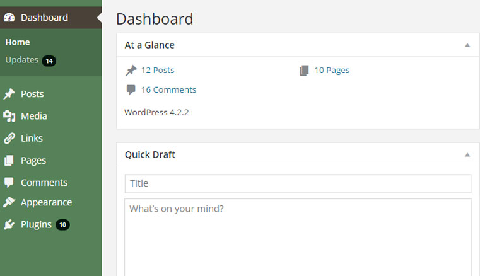Click the Pages icon in sidebar
The width and height of the screenshot is (480, 276).
(9, 160)
